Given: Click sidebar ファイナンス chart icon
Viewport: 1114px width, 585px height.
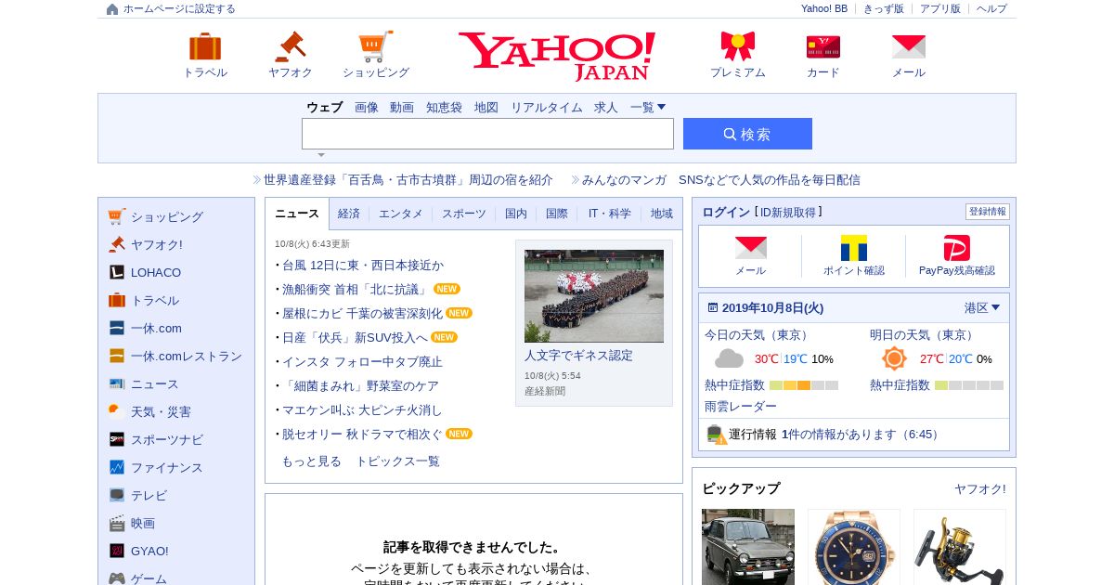Looking at the screenshot, I should click(x=116, y=467).
